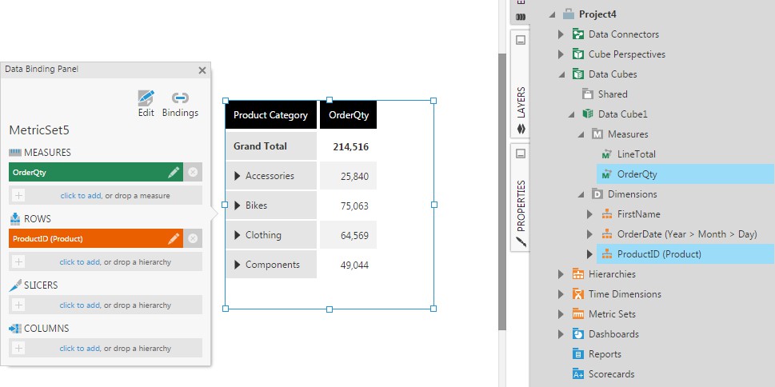Select the Shared folder in Data Cubes
Viewport: 775px width, 387px height.
pos(613,94)
